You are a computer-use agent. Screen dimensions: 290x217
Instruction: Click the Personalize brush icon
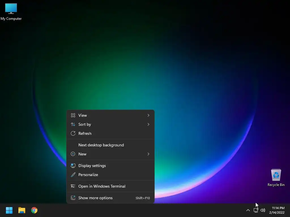[73, 175]
